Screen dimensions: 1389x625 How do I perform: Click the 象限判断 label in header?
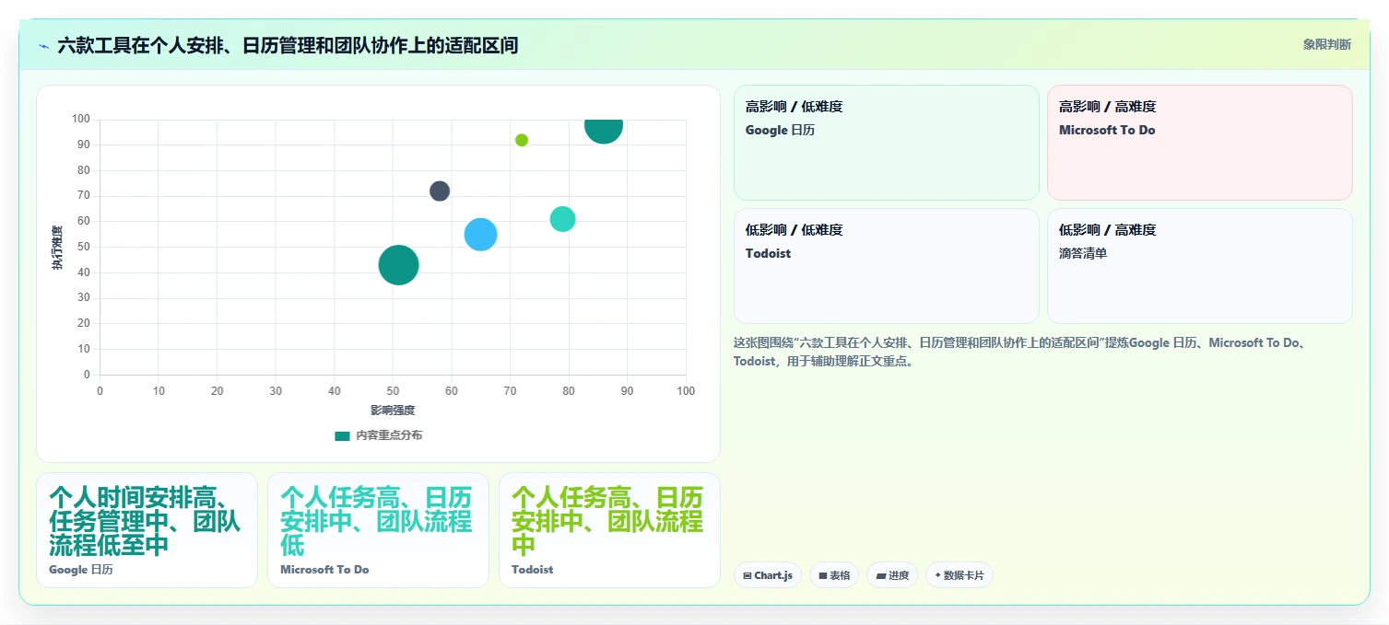pyautogui.click(x=1326, y=44)
